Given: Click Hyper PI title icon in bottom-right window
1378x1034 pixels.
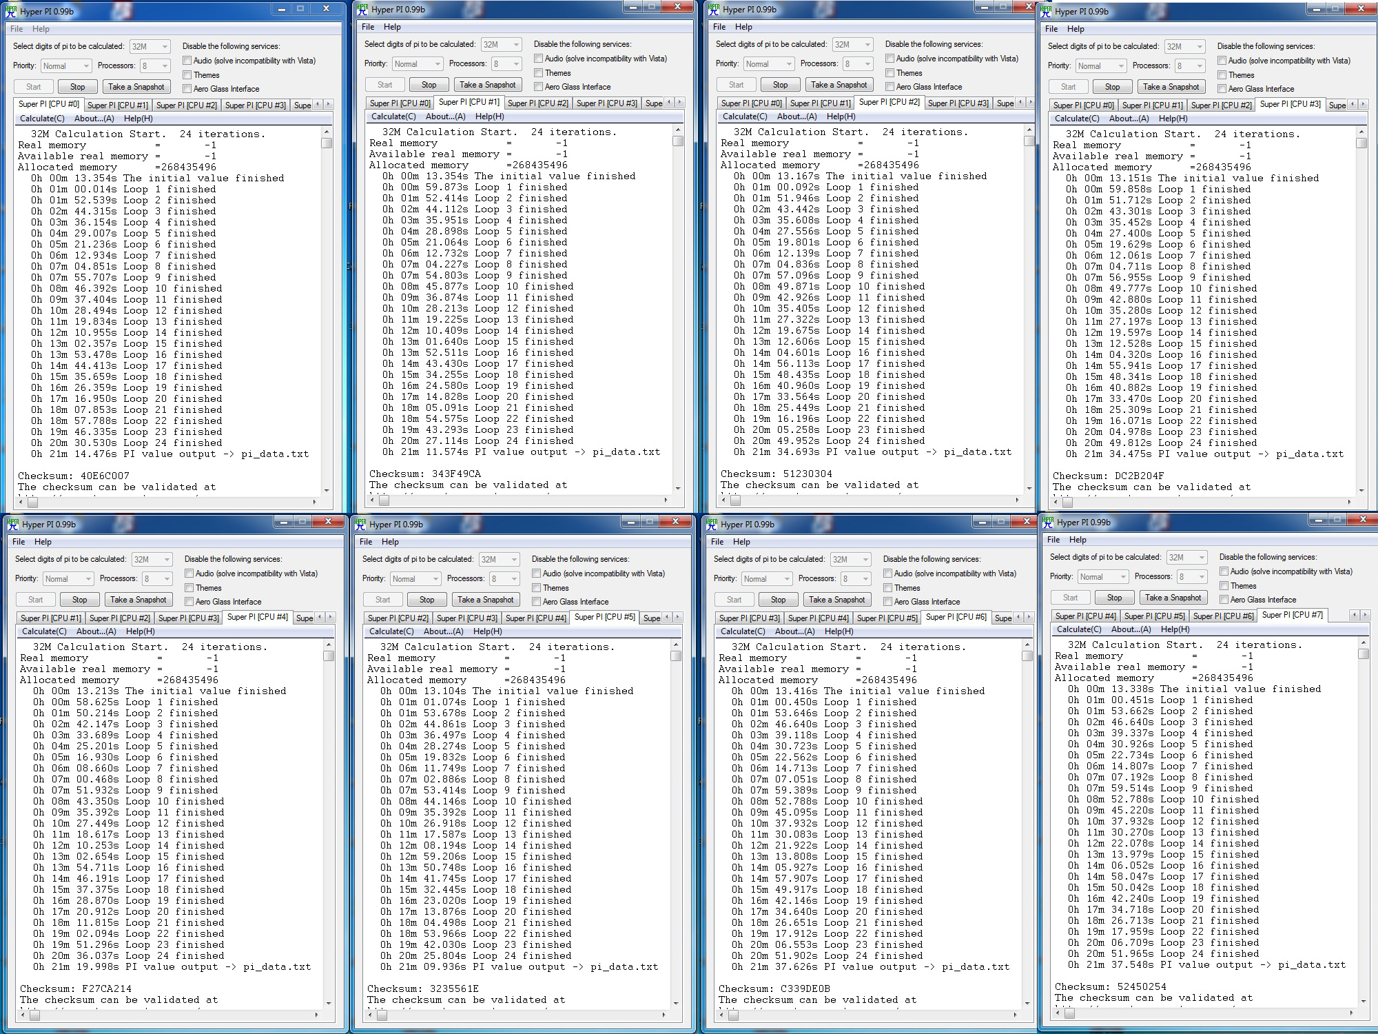Looking at the screenshot, I should pyautogui.click(x=1048, y=523).
